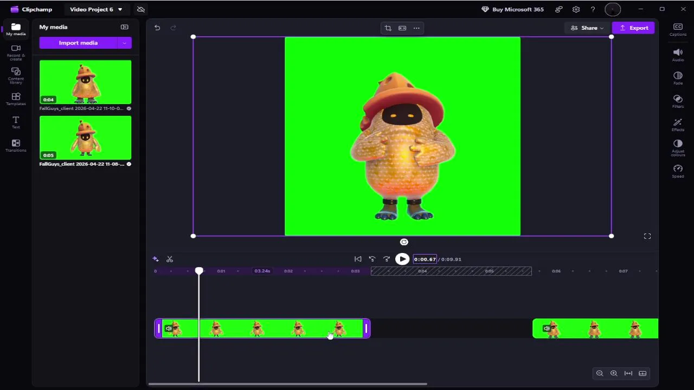Open the account profile avatar
Image resolution: width=694 pixels, height=390 pixels.
[x=612, y=9]
